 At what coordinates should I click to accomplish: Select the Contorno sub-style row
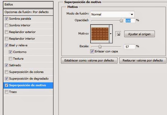click(x=28, y=52)
